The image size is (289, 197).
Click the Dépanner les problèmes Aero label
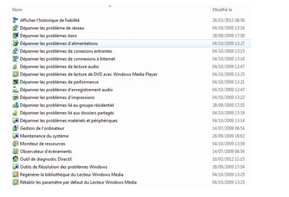[x=48, y=36]
